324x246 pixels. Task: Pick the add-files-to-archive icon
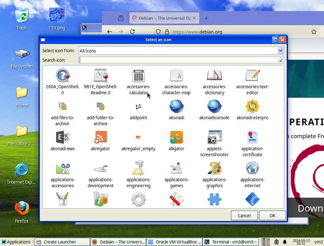(x=63, y=106)
